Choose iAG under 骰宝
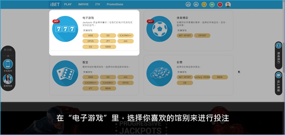 tap(125, 77)
